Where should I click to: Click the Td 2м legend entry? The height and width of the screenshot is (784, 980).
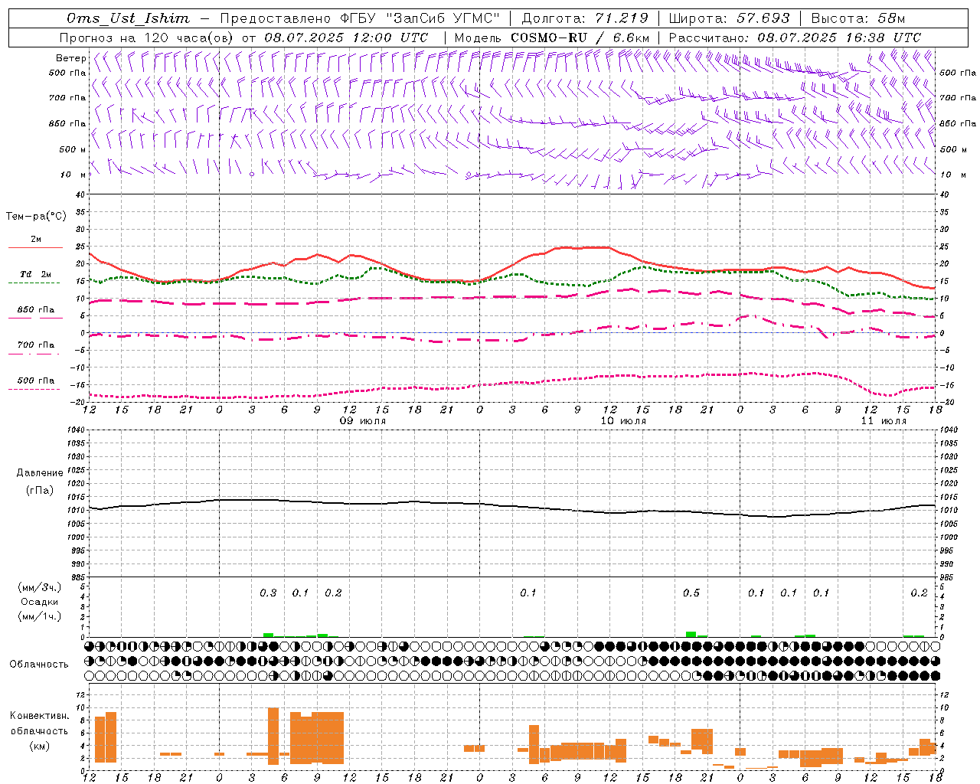click(x=36, y=274)
